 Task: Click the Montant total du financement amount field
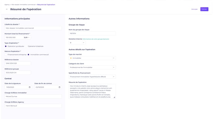click(14, 37)
